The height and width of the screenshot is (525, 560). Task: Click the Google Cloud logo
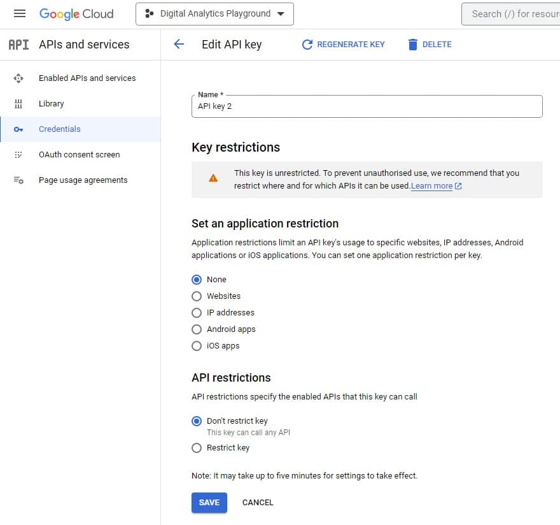pyautogui.click(x=76, y=13)
